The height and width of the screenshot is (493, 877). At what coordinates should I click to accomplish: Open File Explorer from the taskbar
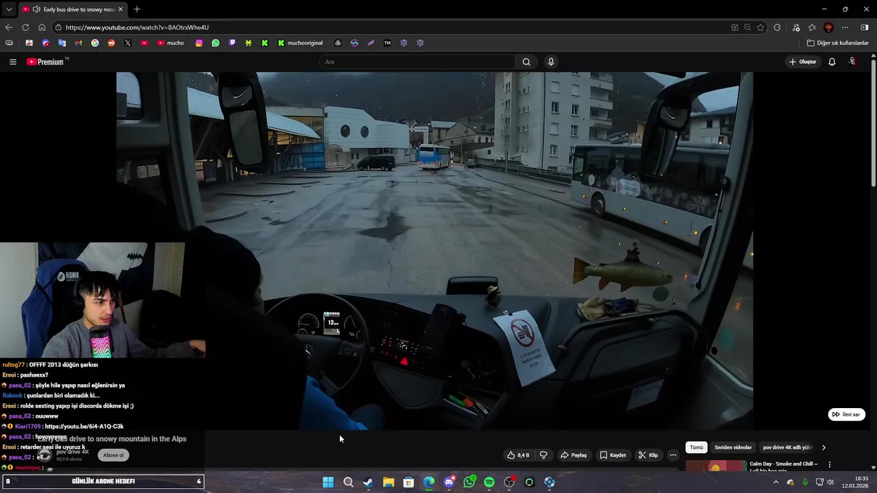(x=388, y=482)
